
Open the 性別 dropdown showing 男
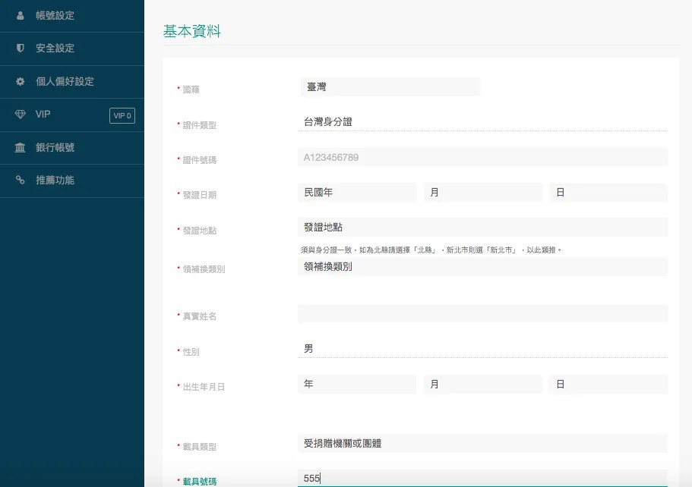pos(483,349)
